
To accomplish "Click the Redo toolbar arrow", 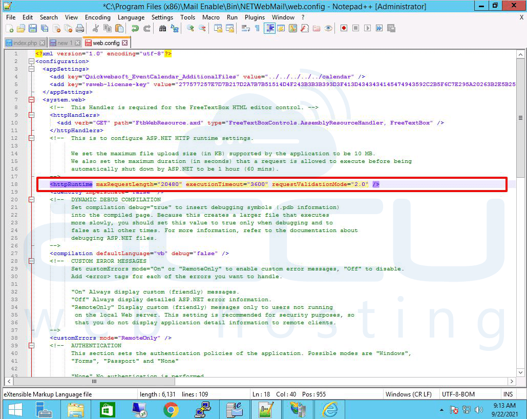I will (x=147, y=29).
